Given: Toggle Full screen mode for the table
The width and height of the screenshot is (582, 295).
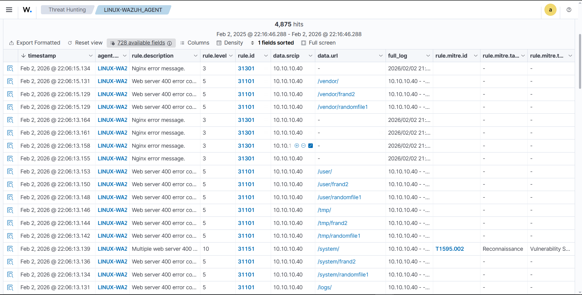Looking at the screenshot, I should [x=318, y=43].
